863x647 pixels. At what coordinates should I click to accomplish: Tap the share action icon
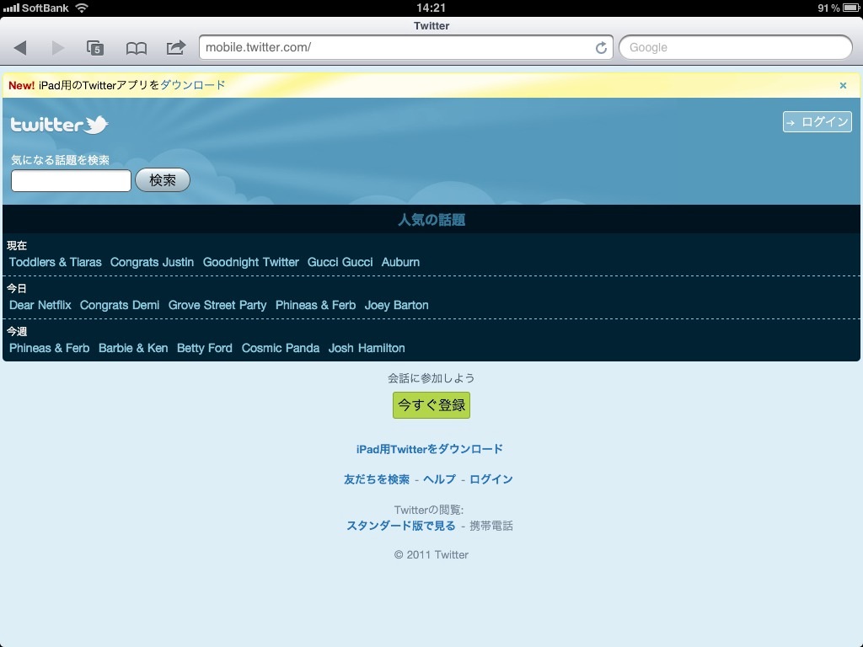(x=175, y=47)
